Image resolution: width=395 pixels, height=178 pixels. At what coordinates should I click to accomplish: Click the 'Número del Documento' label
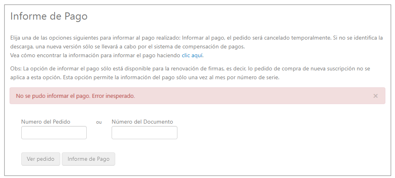pos(143,122)
